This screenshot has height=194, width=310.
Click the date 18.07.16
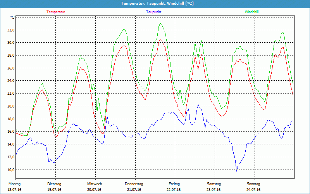[x=14, y=190]
